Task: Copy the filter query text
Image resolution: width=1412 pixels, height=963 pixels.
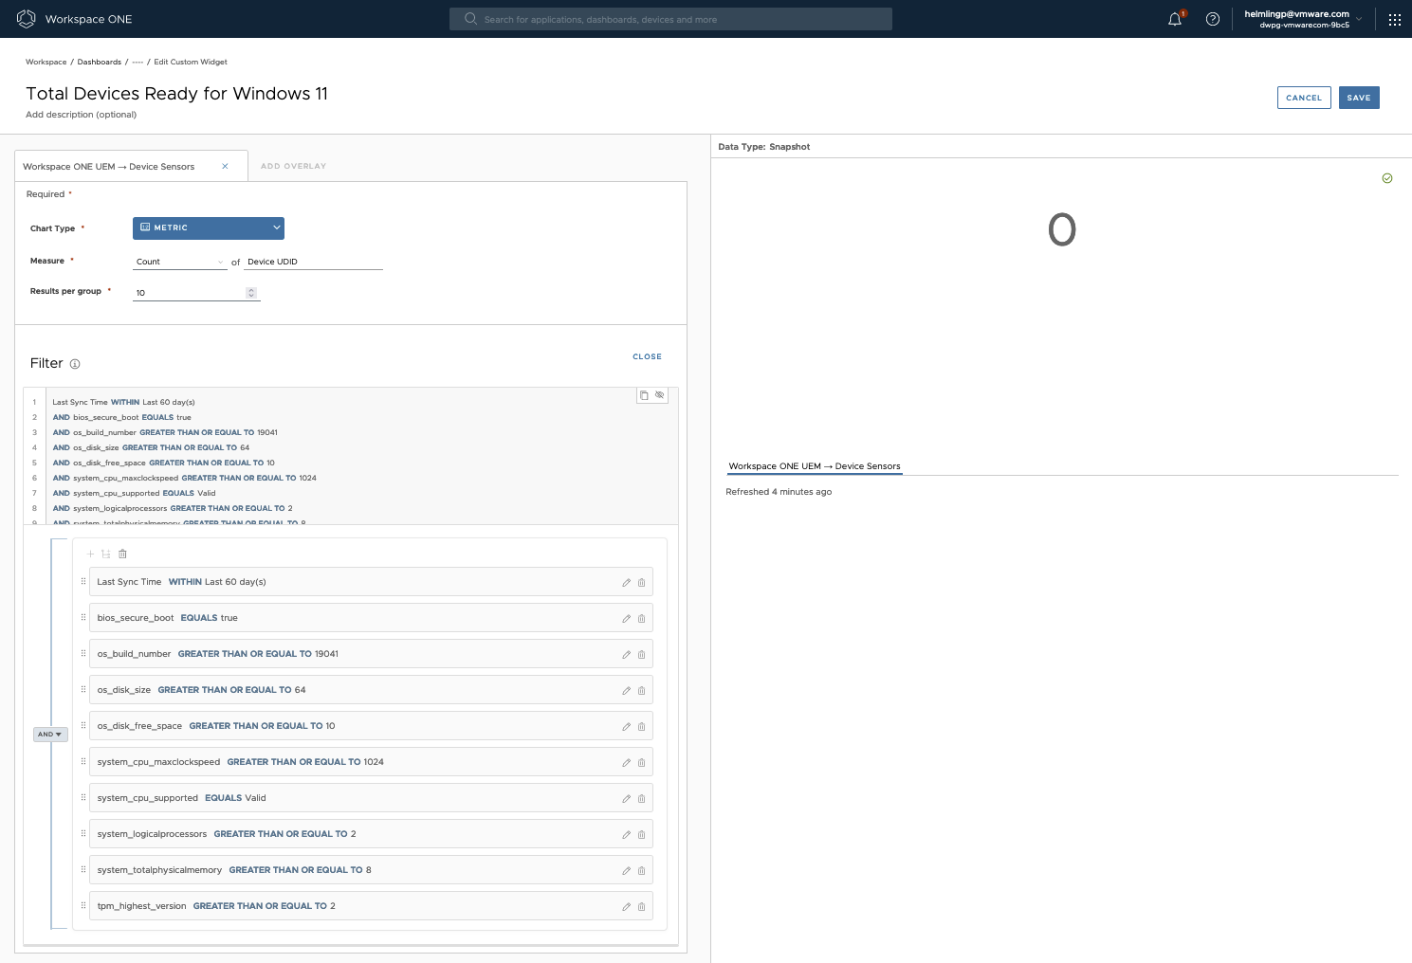Action: tap(644, 395)
